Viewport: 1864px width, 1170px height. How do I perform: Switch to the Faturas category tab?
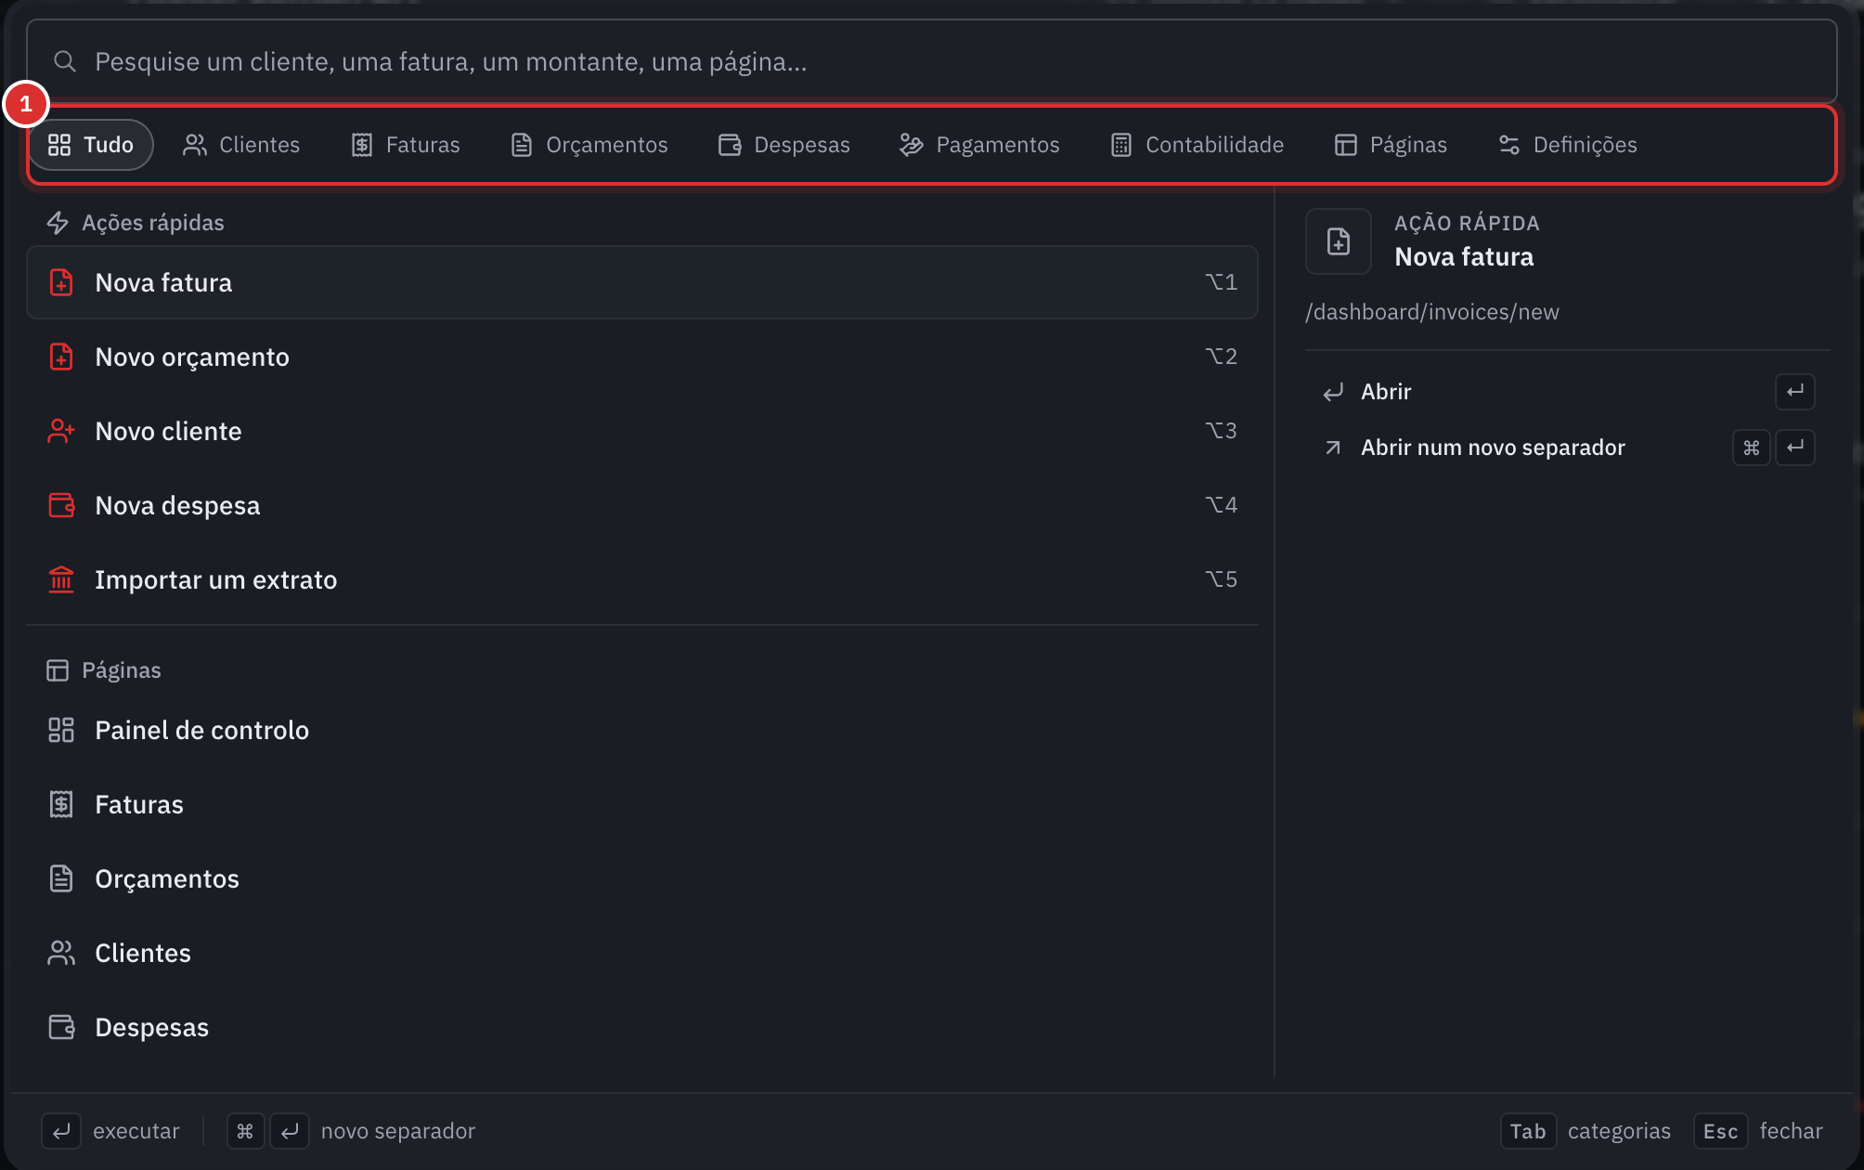(x=406, y=145)
